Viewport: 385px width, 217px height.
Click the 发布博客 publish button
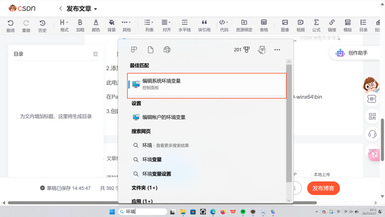(x=323, y=188)
